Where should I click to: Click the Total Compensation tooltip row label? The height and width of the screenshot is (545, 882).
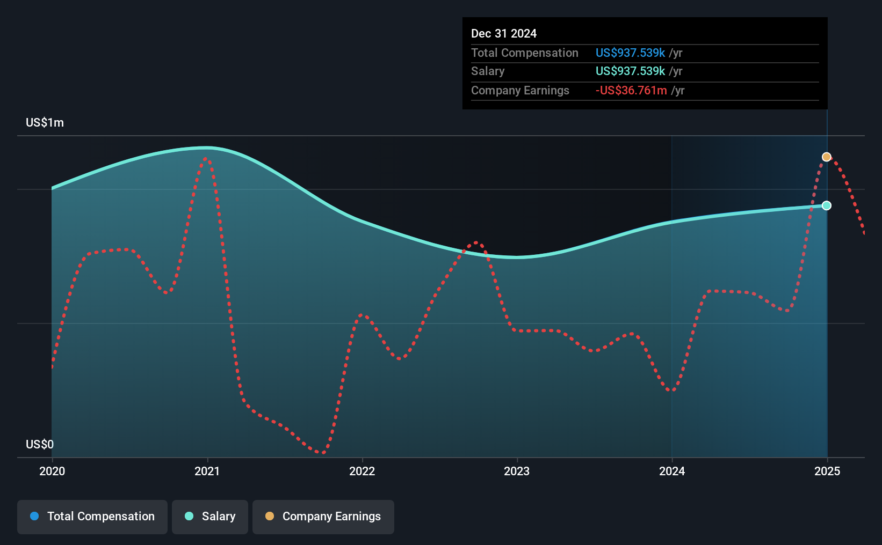[x=525, y=53]
